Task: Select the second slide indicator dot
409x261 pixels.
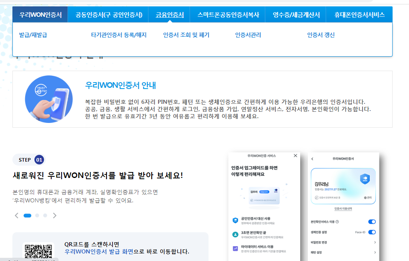Action: coord(37,216)
